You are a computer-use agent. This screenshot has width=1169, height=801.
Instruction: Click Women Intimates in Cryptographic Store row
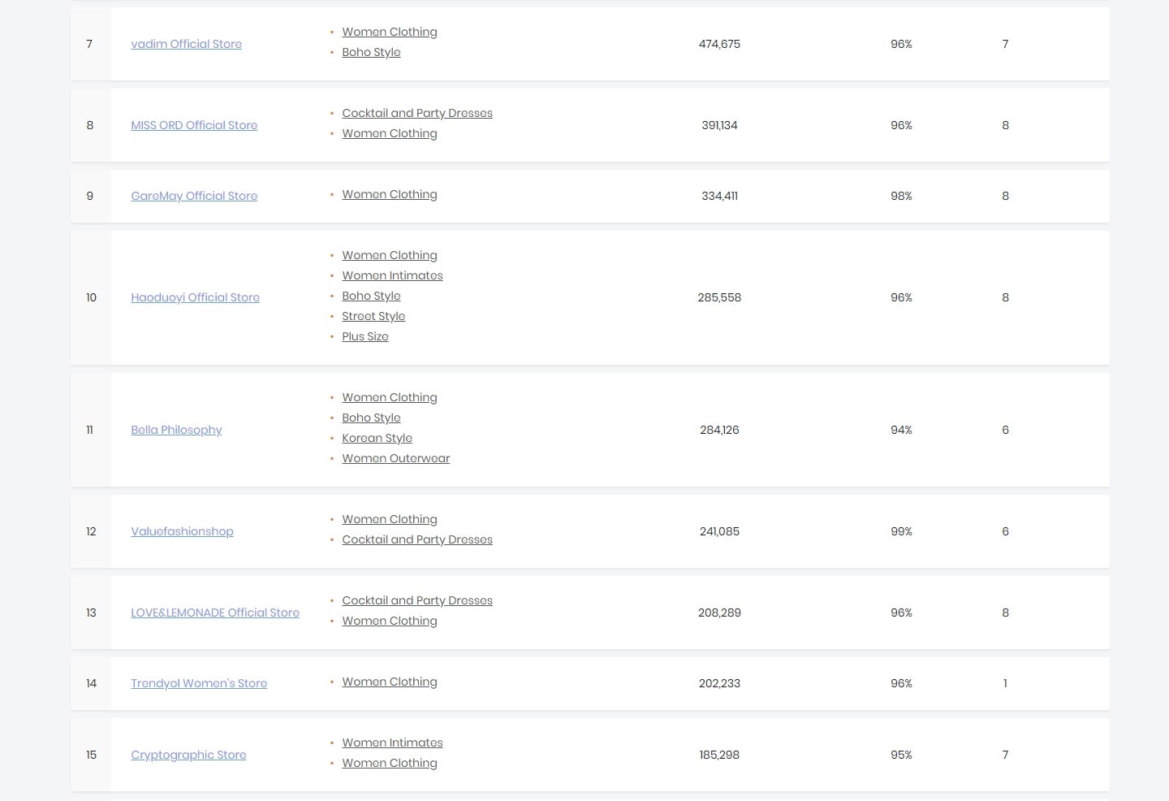coord(392,743)
